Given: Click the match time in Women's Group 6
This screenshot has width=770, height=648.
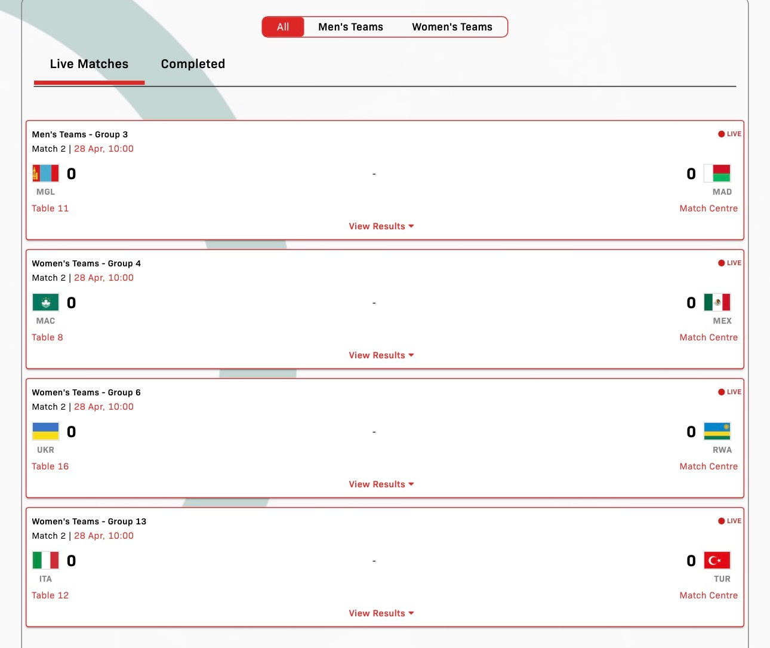Looking at the screenshot, I should click(104, 407).
